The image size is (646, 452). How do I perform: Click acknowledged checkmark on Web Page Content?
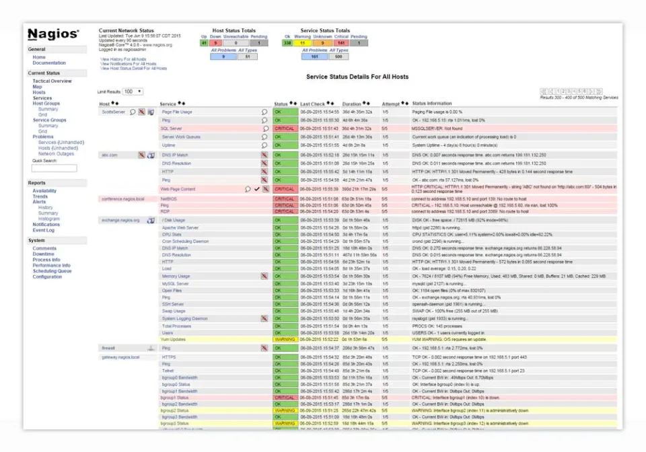point(256,190)
